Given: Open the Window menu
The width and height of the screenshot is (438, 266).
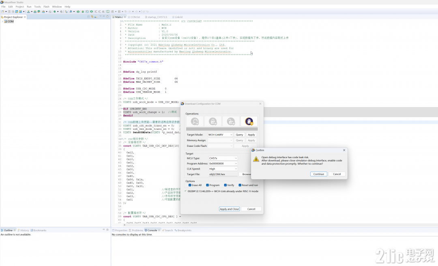Looking at the screenshot, I should [x=57, y=7].
